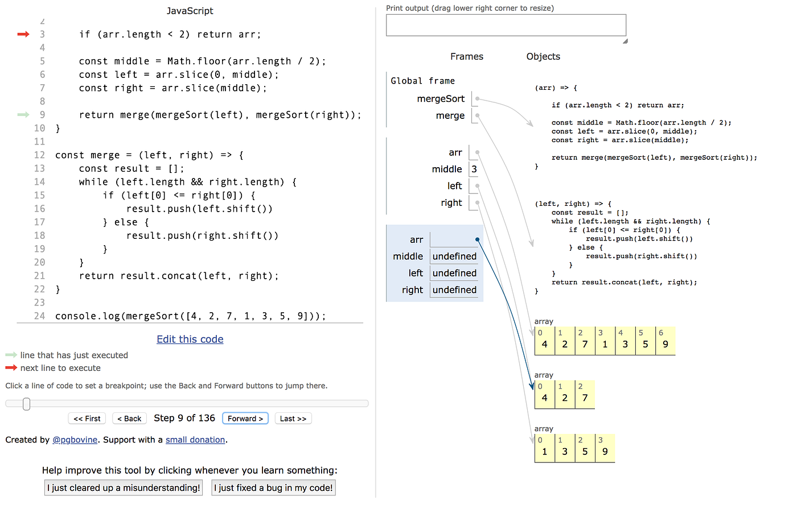The image size is (797, 505).
Task: Jump to the last step with Last button
Action: pyautogui.click(x=293, y=418)
